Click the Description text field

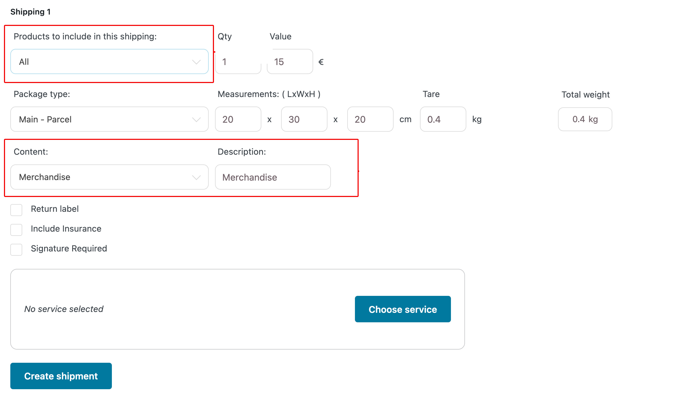pyautogui.click(x=273, y=177)
